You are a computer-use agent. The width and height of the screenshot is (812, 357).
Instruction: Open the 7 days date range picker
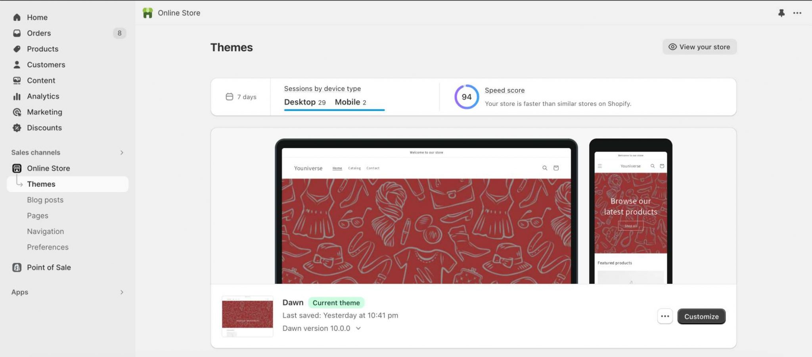click(241, 97)
